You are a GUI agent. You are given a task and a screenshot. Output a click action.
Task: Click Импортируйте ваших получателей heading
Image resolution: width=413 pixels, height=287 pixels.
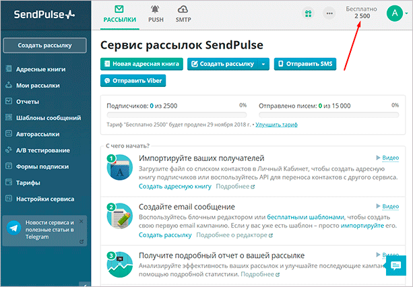(201, 158)
